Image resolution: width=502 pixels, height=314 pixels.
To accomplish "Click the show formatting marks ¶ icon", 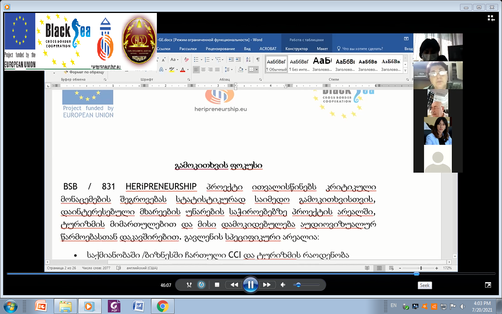I will (258, 60).
